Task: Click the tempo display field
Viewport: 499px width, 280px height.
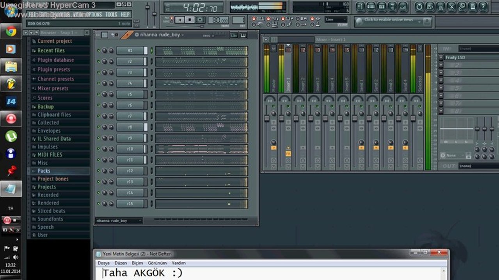Action: pyautogui.click(x=218, y=20)
